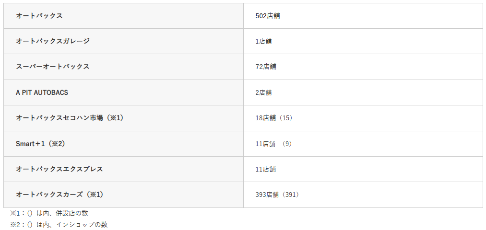Select the 2店舗 value cell
486x230 pixels.
[x=263, y=92]
